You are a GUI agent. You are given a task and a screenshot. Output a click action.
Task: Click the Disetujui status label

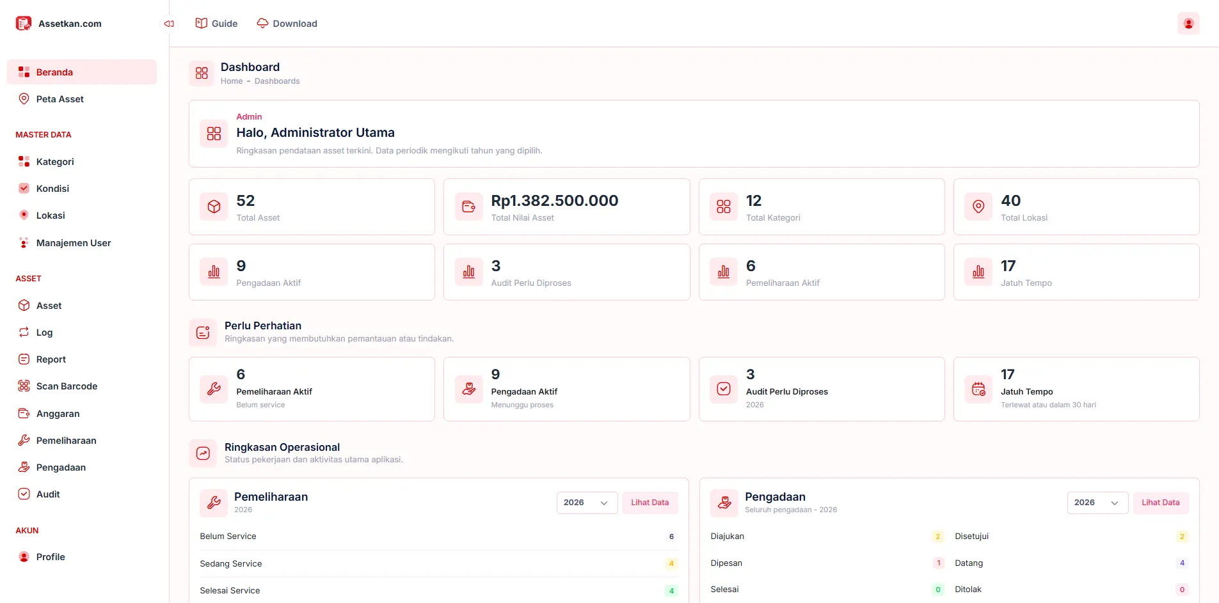(x=971, y=536)
